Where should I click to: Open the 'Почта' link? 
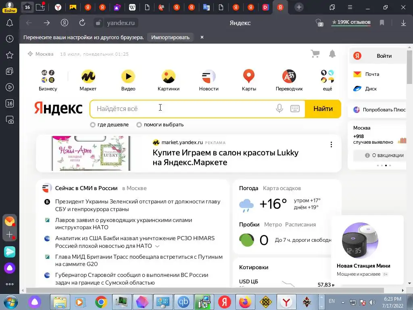372,74
